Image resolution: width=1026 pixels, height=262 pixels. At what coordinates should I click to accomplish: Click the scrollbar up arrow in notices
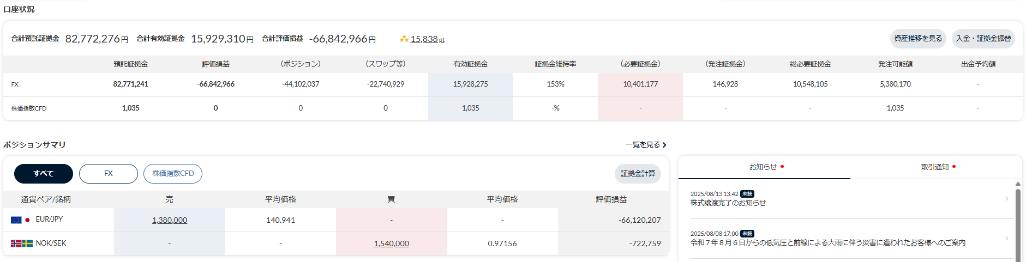pos(1018,184)
